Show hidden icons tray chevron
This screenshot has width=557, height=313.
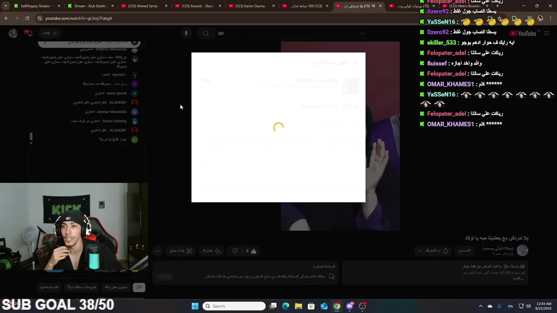(x=480, y=306)
